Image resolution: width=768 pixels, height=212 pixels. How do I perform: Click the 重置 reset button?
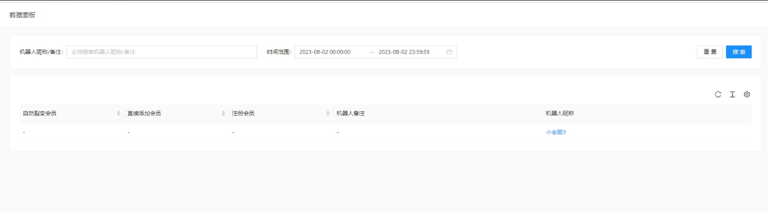(710, 52)
